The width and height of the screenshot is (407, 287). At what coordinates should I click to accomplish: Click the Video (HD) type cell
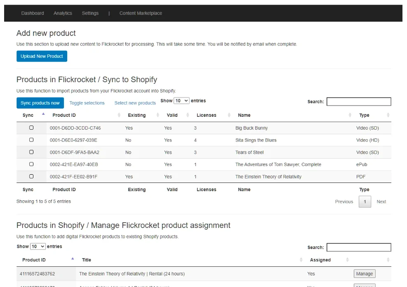[367, 140]
